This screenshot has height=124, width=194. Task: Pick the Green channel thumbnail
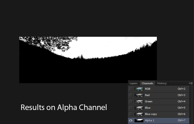[139, 102]
